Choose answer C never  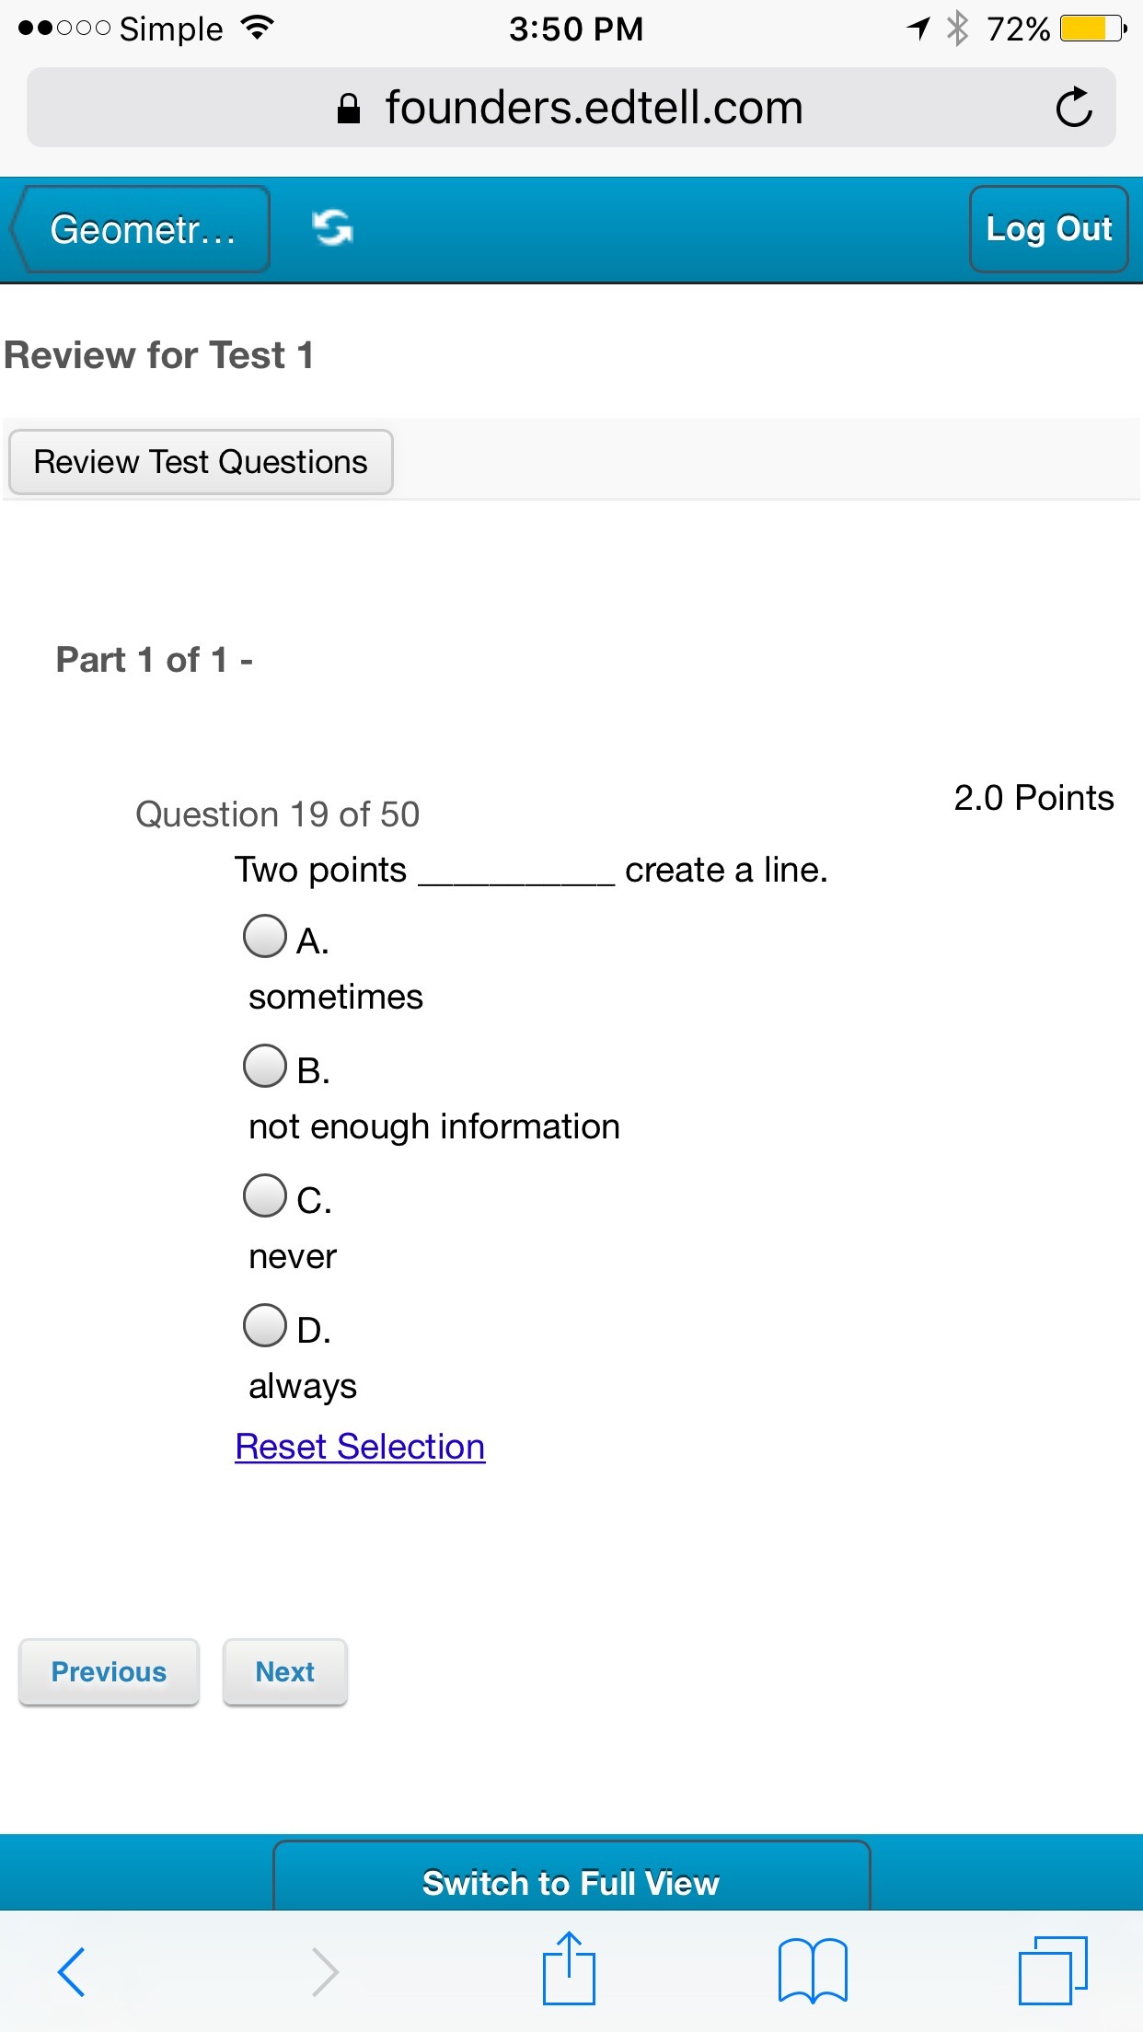pyautogui.click(x=265, y=1195)
